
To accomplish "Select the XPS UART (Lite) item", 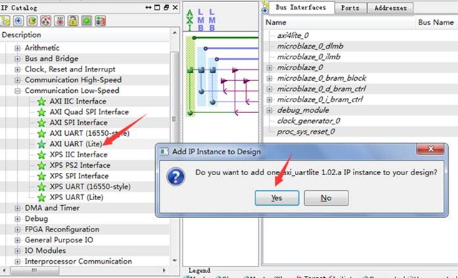I will pyautogui.click(x=77, y=197).
